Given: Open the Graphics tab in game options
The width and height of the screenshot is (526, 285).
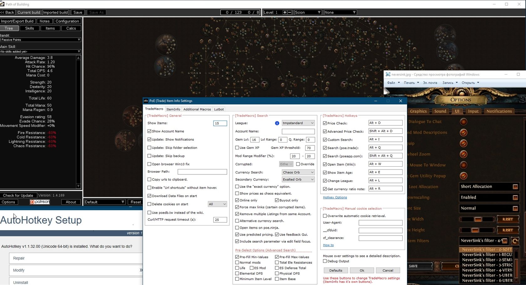Looking at the screenshot, I should tap(418, 111).
